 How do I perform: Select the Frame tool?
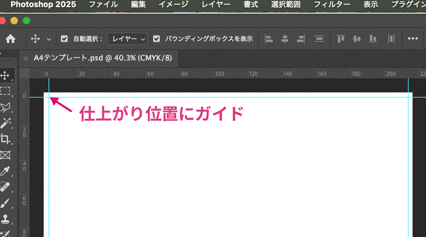(5, 155)
